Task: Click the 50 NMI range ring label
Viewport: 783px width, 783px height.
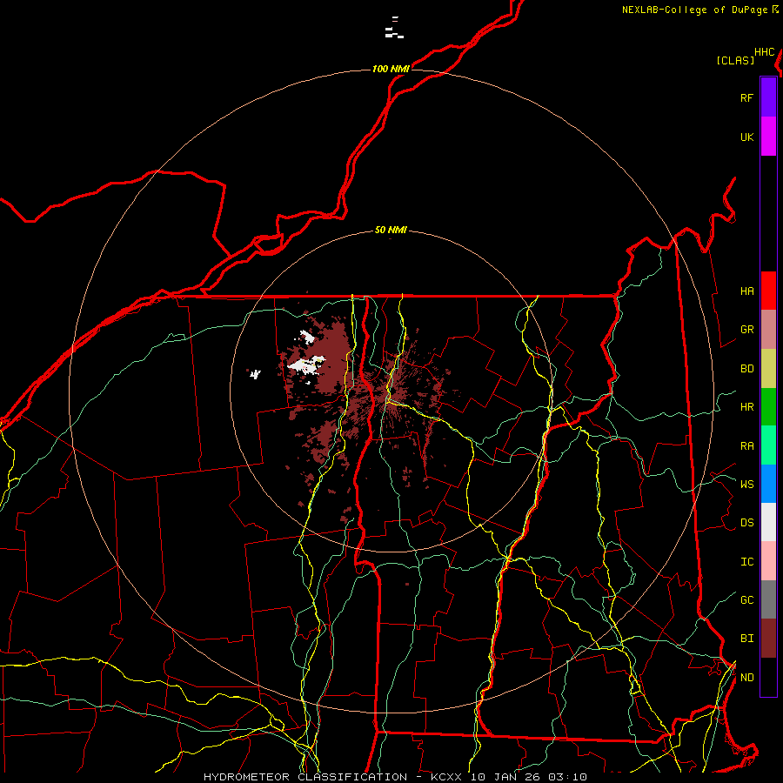Action: [391, 230]
